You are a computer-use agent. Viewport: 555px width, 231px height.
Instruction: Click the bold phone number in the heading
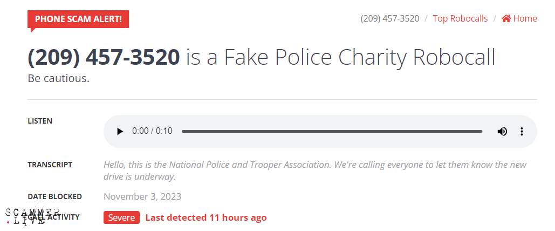104,57
